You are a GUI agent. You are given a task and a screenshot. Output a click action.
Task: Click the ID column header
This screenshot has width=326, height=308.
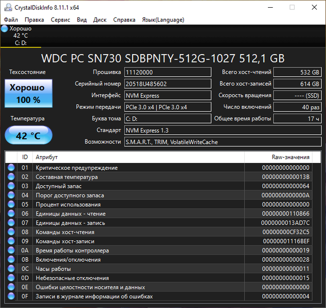coord(25,157)
